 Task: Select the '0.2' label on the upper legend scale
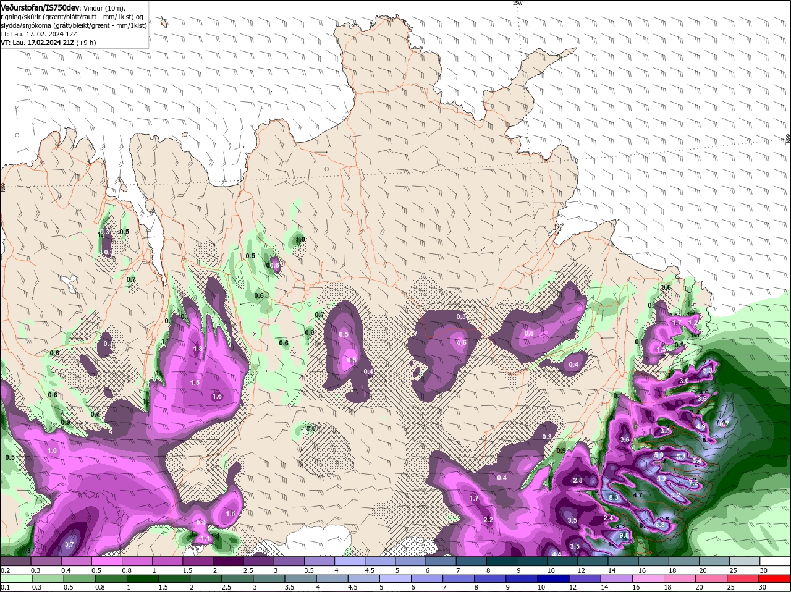point(5,570)
